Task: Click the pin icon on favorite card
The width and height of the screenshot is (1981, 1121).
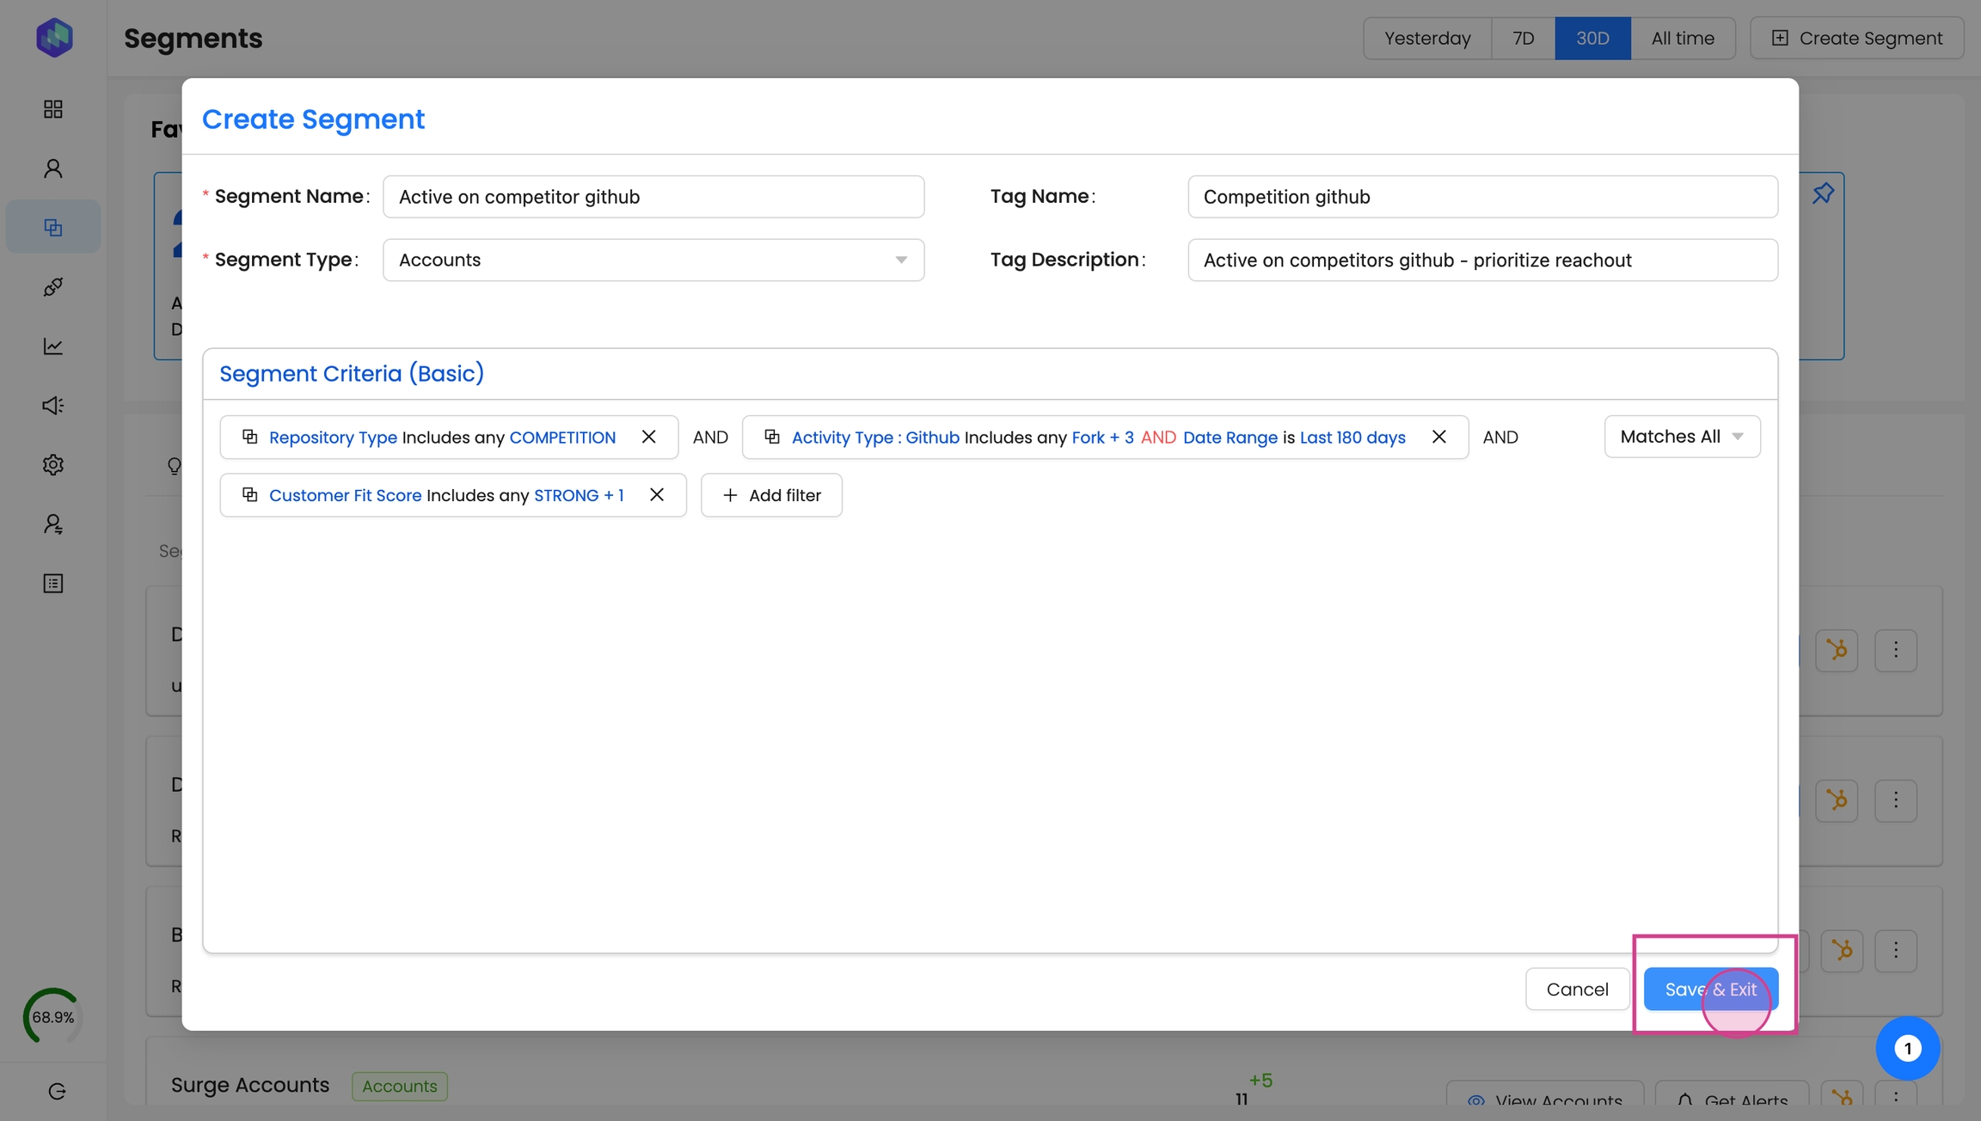Action: click(1822, 193)
